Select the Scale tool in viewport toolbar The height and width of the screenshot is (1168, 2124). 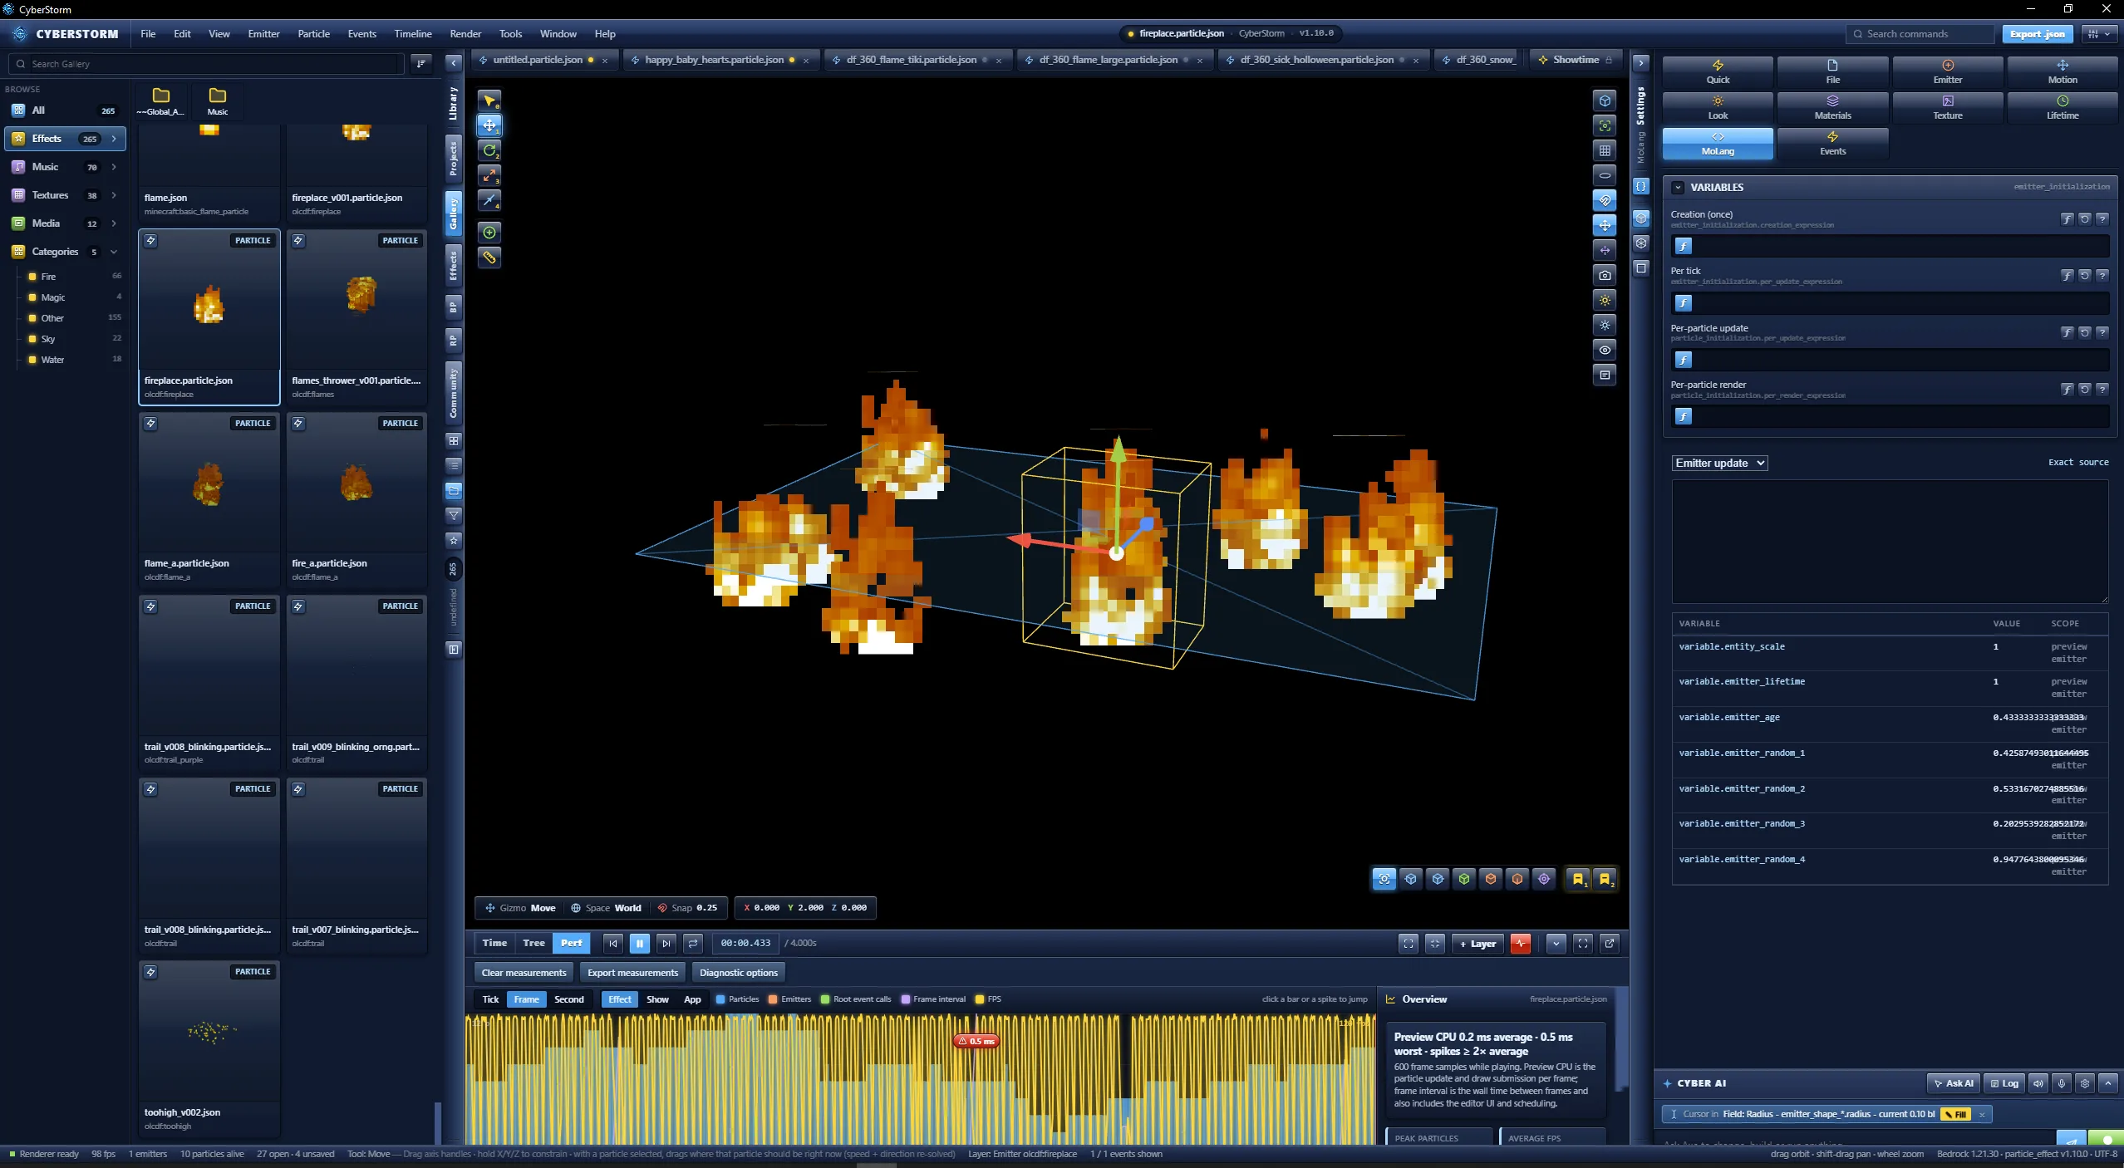[x=489, y=175]
